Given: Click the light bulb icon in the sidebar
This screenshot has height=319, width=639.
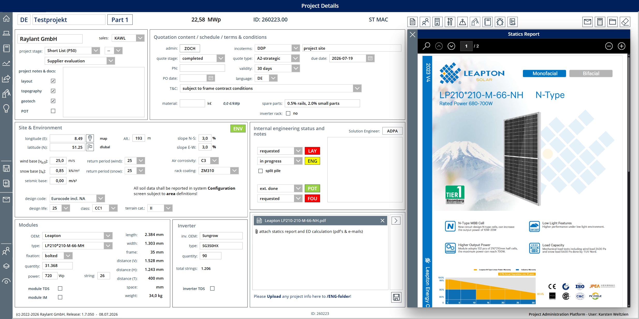Looking at the screenshot, I should (6, 108).
